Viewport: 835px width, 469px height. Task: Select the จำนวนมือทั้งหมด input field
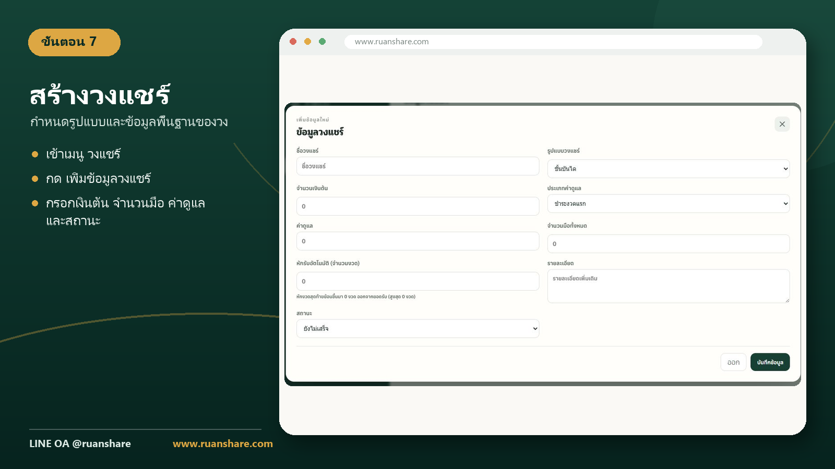[x=668, y=244]
